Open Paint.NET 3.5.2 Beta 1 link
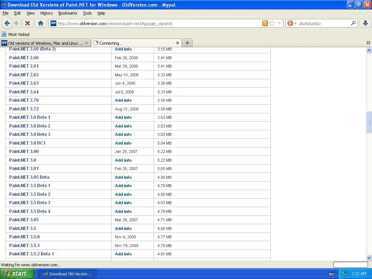This screenshot has width=372, height=279. pyautogui.click(x=32, y=254)
